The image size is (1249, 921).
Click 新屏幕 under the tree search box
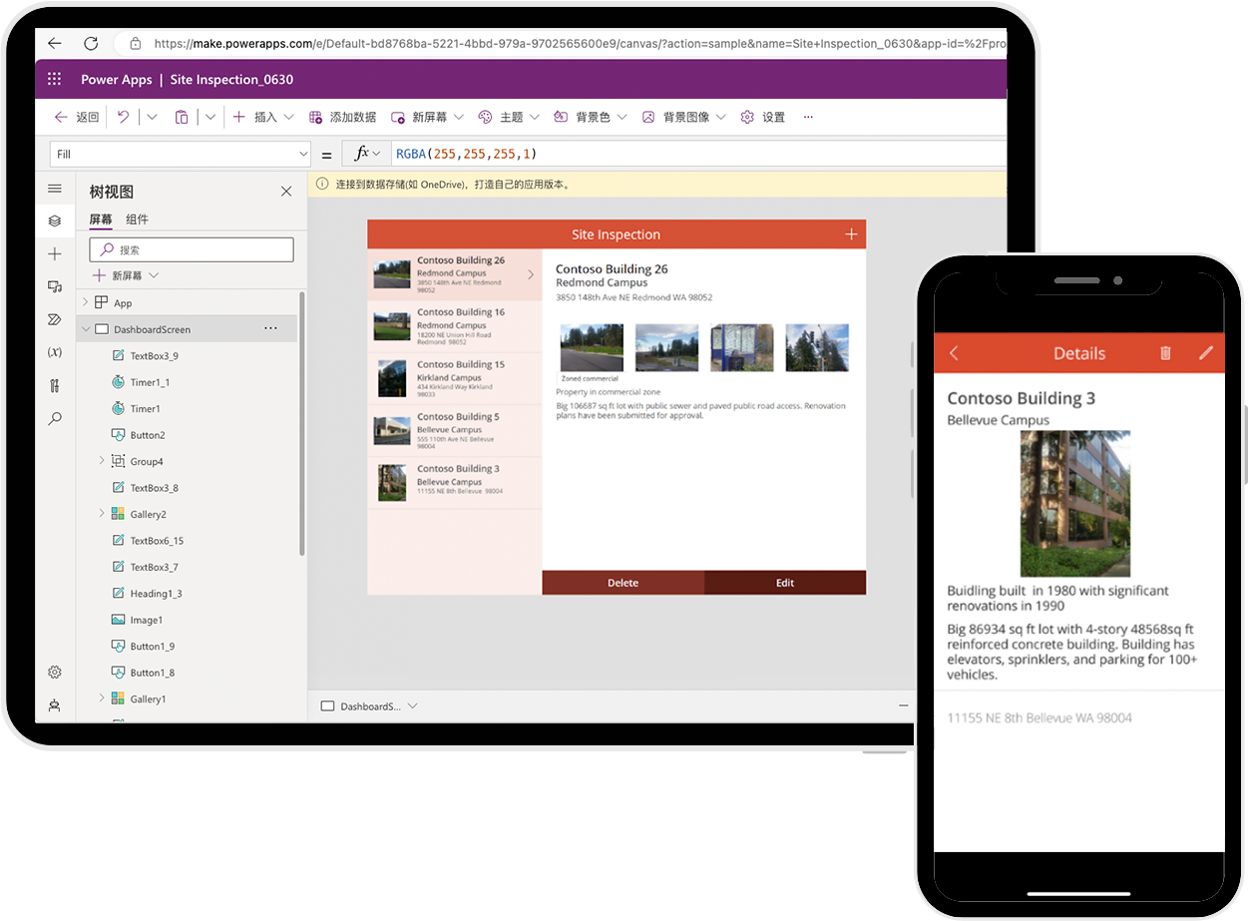click(126, 275)
